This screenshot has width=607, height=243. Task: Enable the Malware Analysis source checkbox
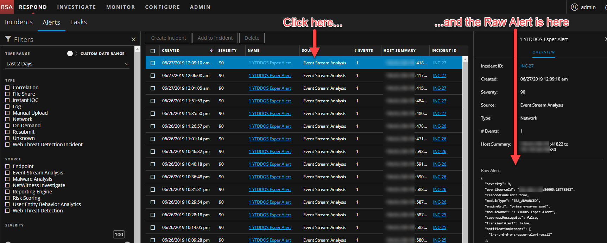coord(7,179)
